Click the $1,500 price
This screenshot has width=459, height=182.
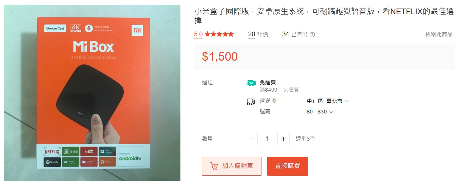(220, 57)
